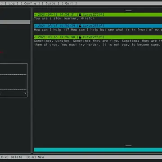The width and height of the screenshot is (162, 162).
Task: Open the Config menu
Action: coord(30,3)
